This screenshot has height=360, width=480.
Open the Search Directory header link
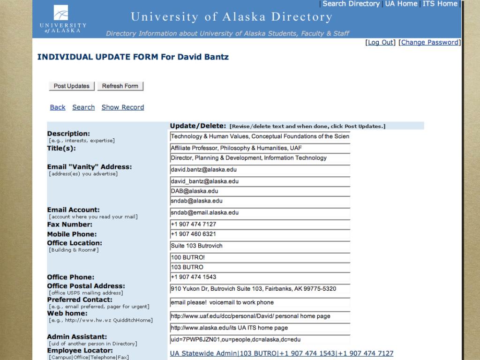pos(351,4)
